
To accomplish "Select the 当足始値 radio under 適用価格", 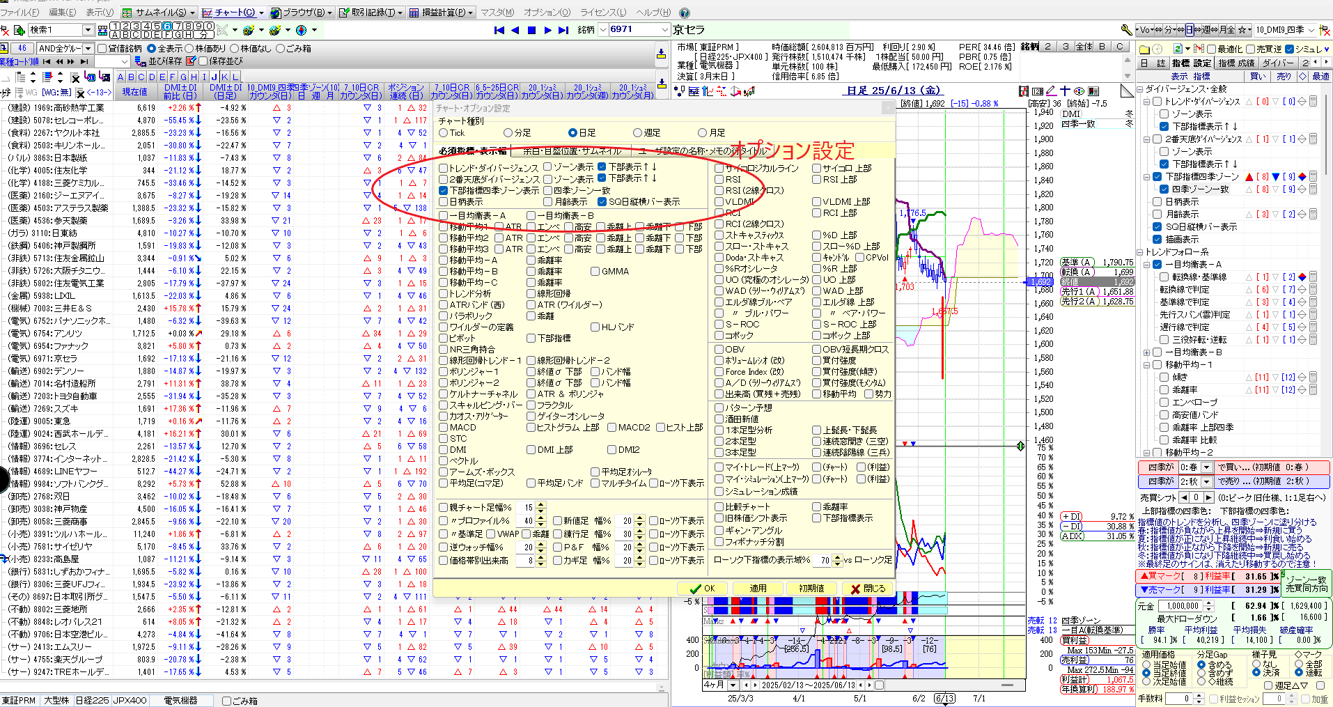I will coord(1146,665).
